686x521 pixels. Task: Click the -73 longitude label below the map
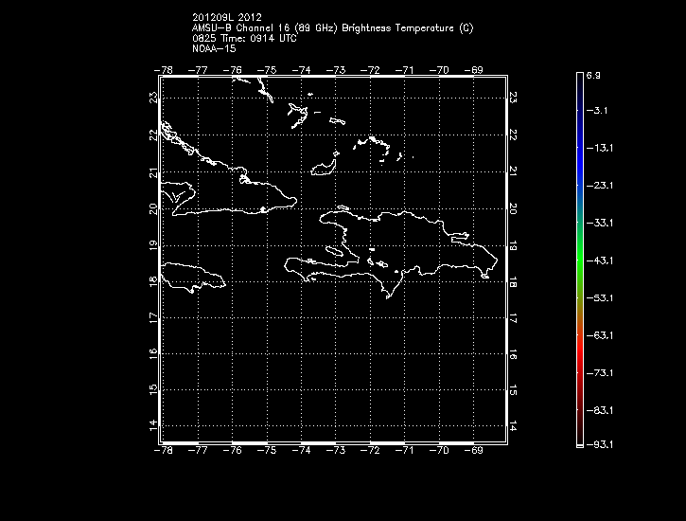point(336,450)
